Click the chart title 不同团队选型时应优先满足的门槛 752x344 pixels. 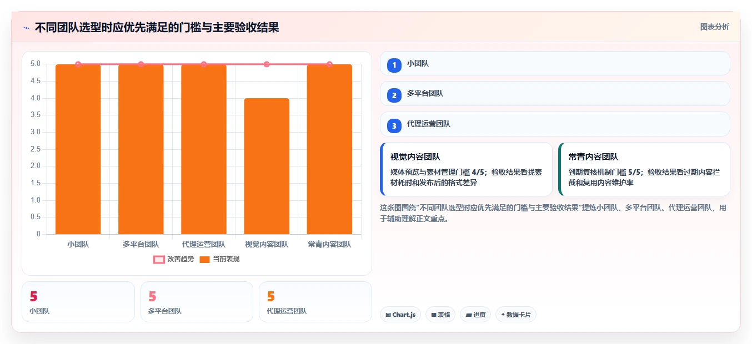(157, 27)
